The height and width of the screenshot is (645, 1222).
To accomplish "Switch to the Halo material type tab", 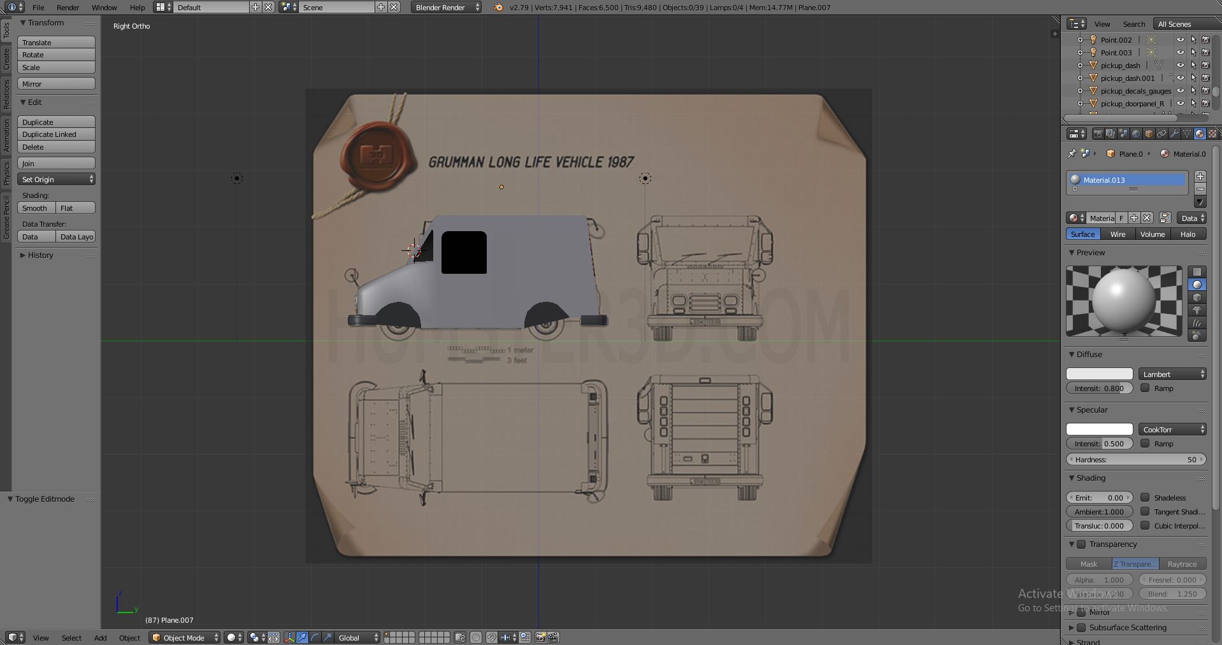I will 1188,234.
